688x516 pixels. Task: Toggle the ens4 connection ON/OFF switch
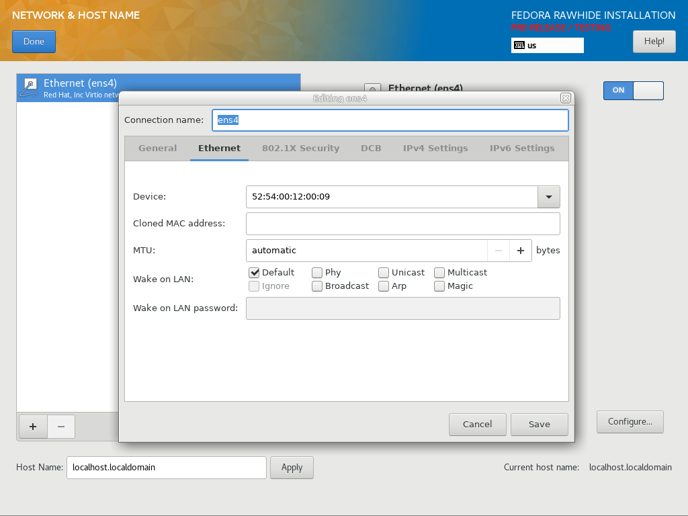coord(633,91)
